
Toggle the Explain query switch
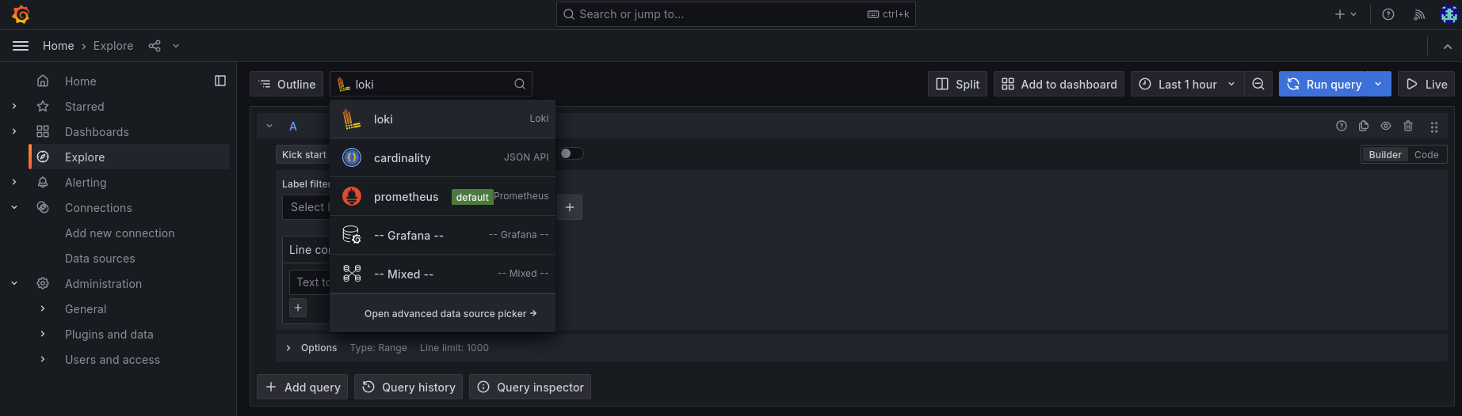coord(571,153)
